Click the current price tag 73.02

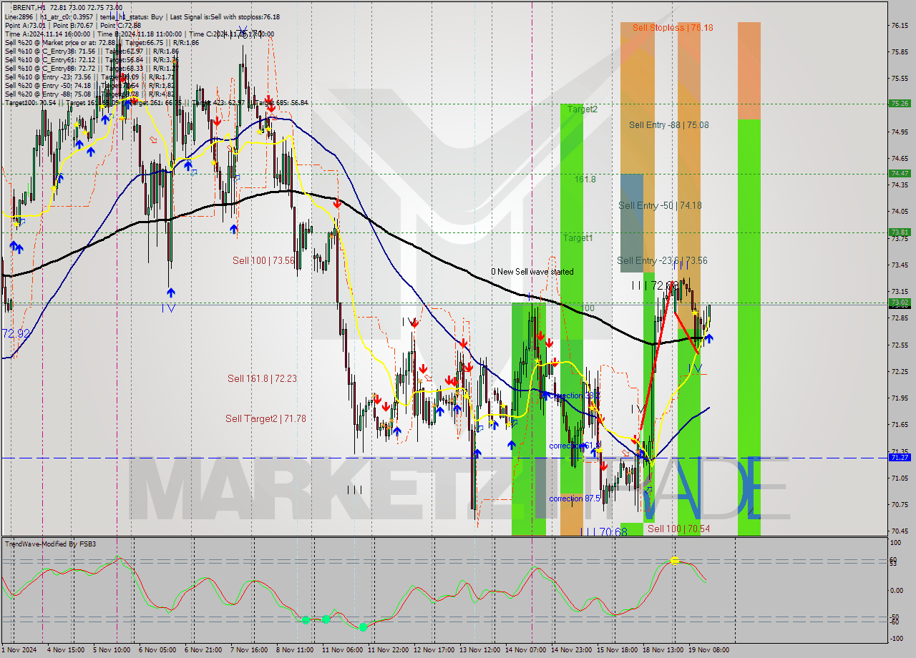(x=900, y=303)
